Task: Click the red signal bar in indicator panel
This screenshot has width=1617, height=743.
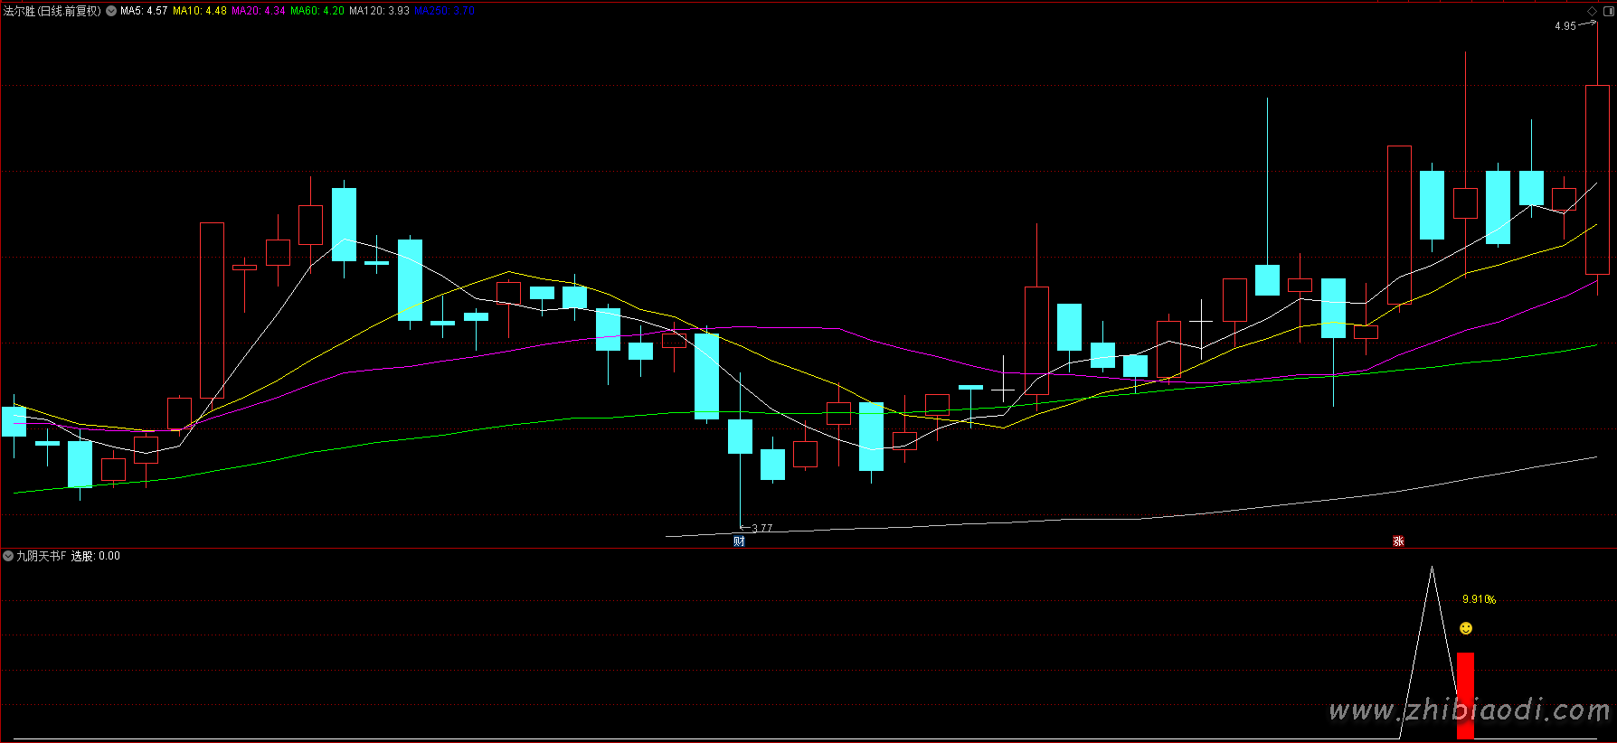Action: click(1465, 694)
